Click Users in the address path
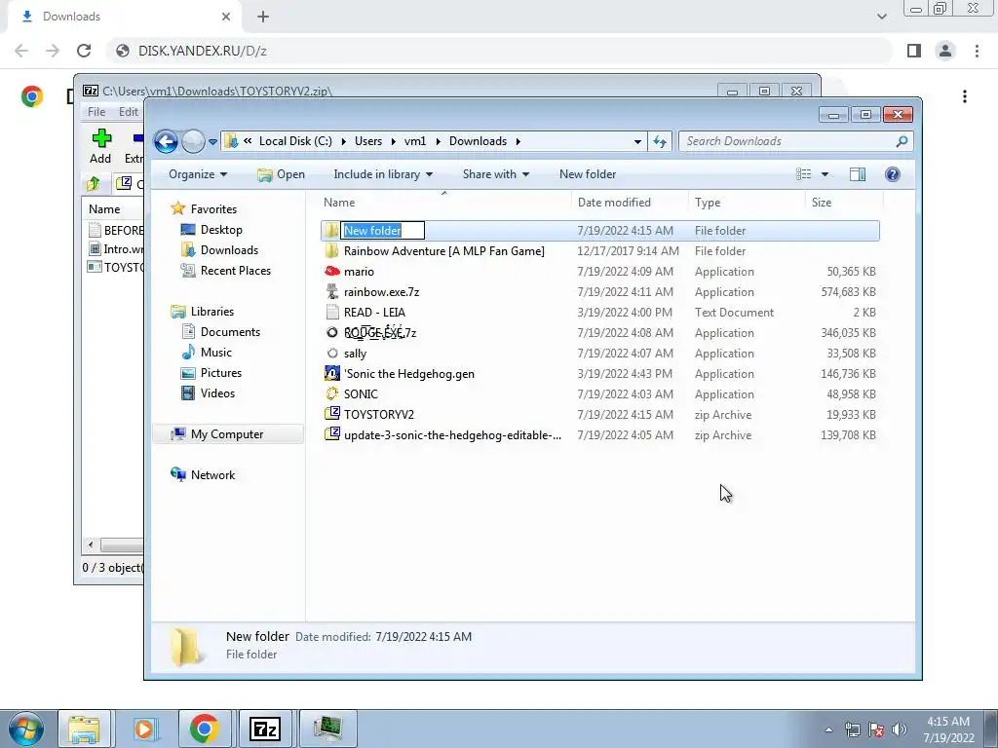This screenshot has height=748, width=998. (x=367, y=141)
